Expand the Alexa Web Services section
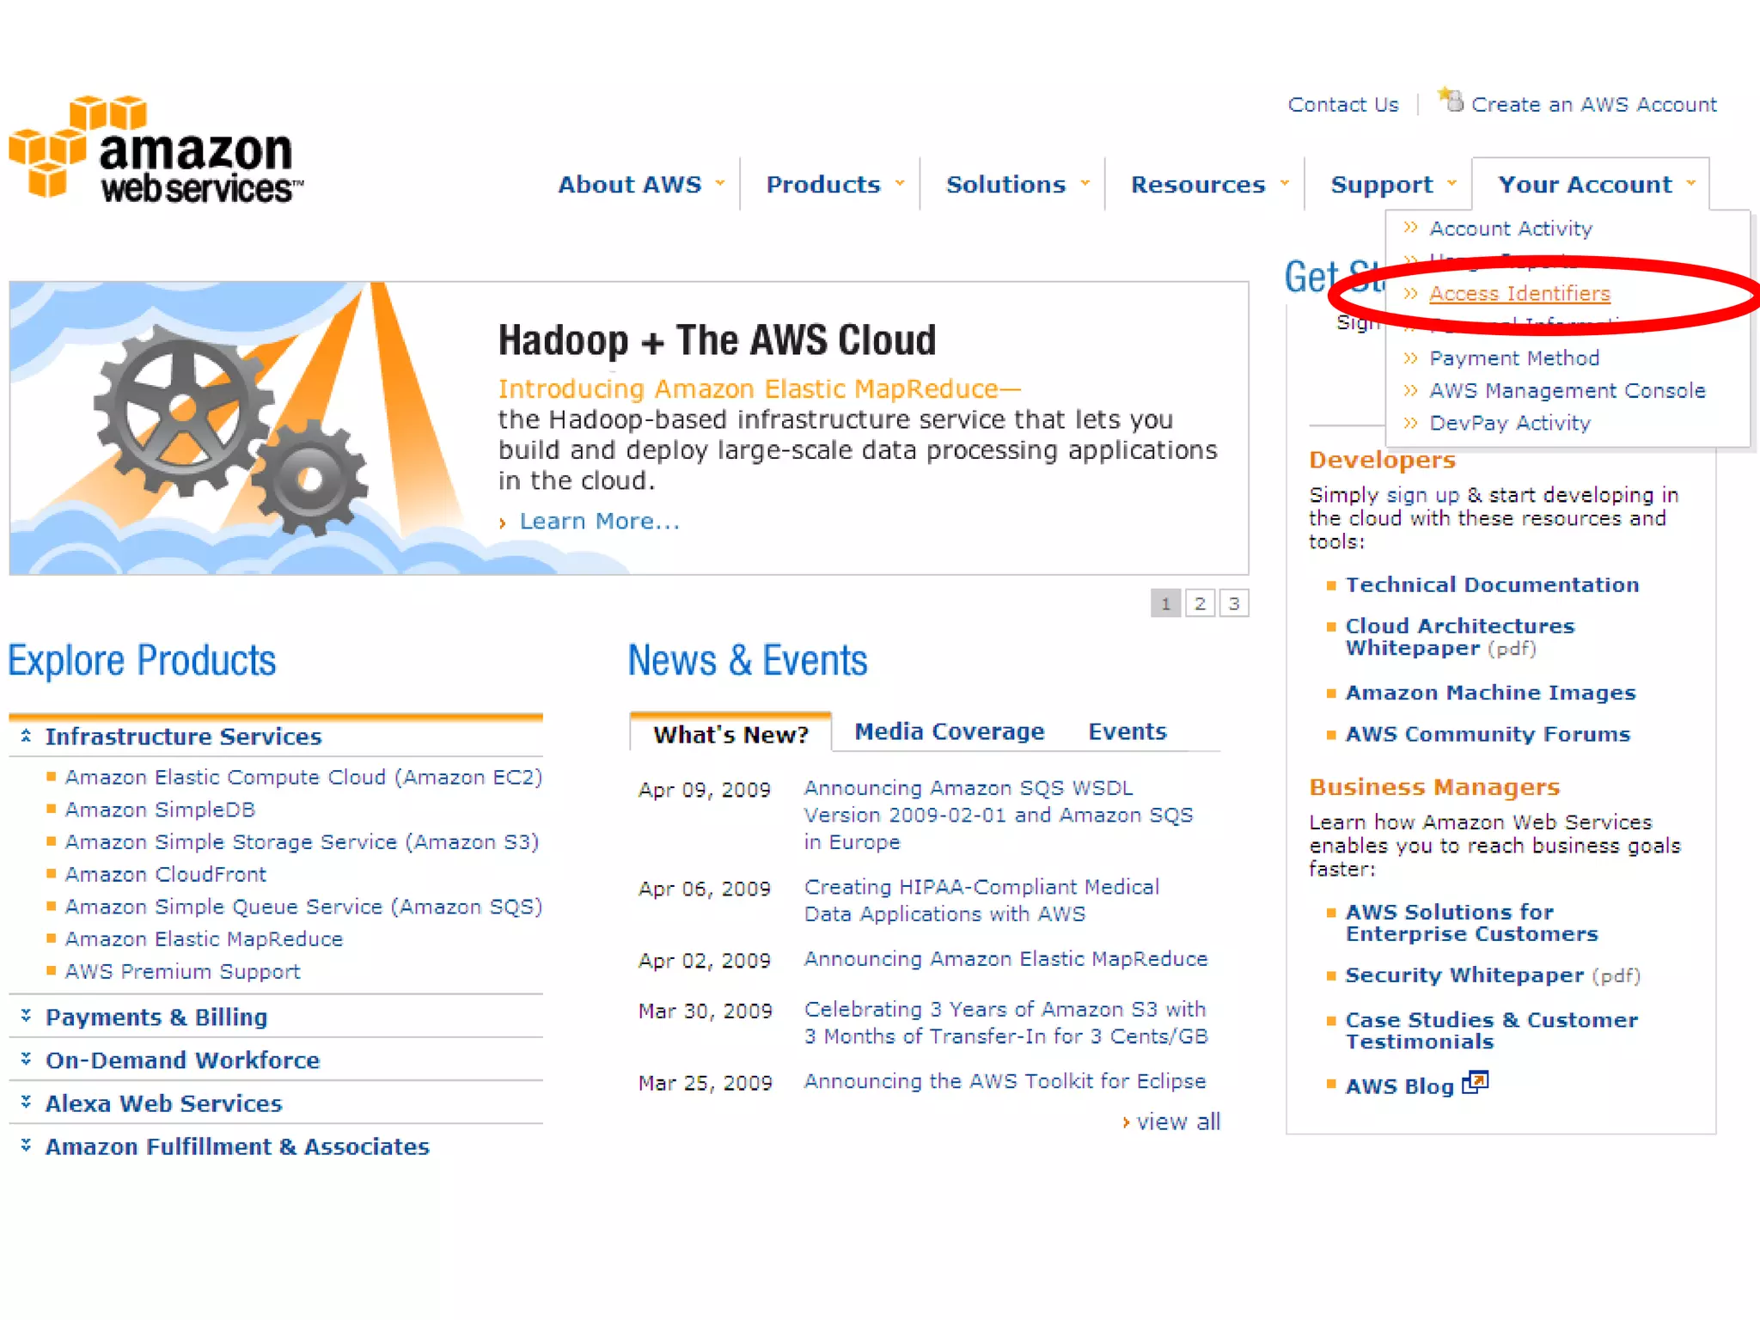Viewport: 1760px width, 1320px height. point(163,1103)
